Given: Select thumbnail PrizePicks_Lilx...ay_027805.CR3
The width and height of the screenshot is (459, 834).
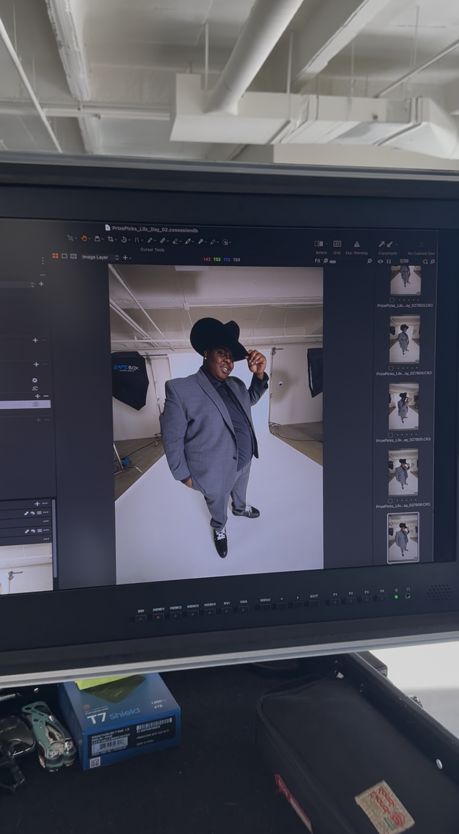Looking at the screenshot, I should tap(404, 407).
